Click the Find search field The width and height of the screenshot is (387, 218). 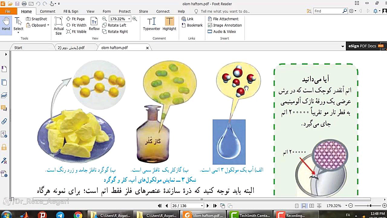pos(328,11)
